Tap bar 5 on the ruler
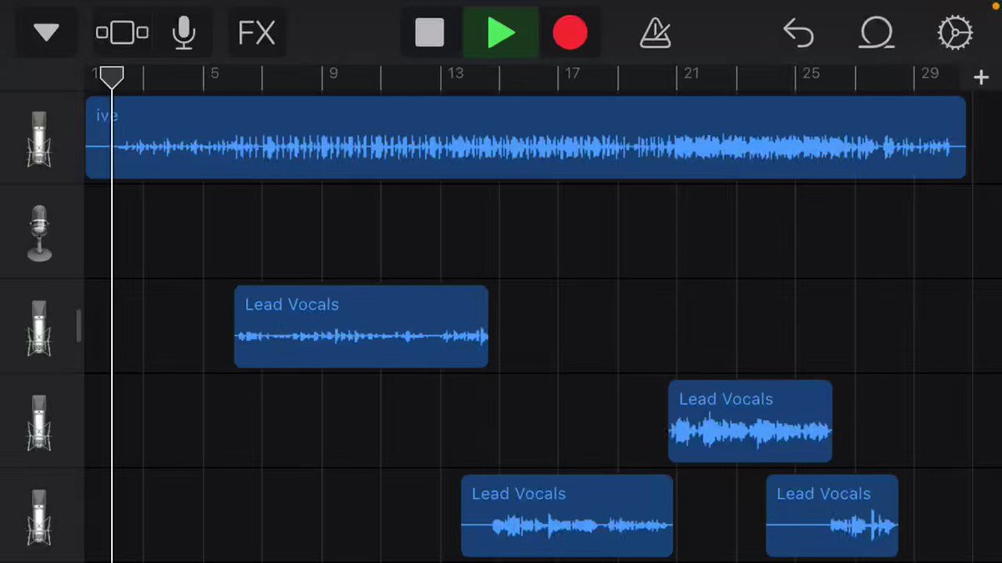This screenshot has height=563, width=1002. [215, 73]
